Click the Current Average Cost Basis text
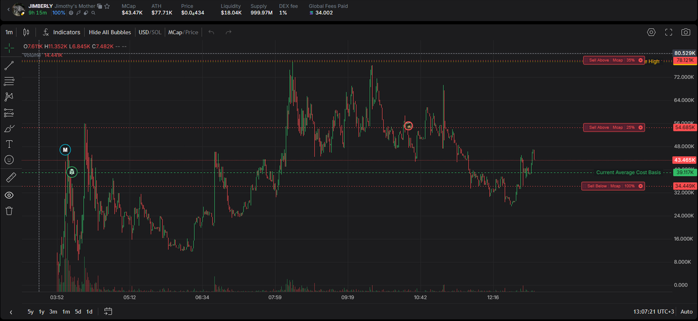 628,173
